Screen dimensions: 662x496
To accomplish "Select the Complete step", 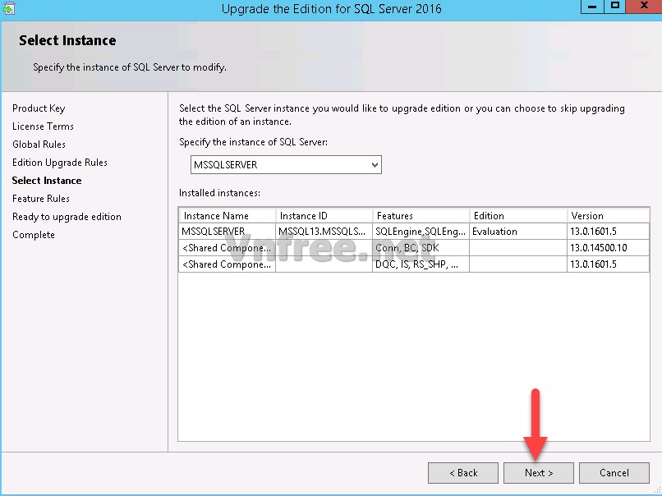I will [x=34, y=235].
